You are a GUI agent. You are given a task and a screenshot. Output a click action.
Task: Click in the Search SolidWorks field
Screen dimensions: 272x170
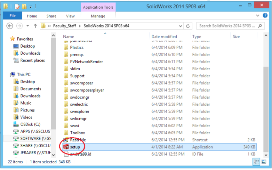click(227, 26)
